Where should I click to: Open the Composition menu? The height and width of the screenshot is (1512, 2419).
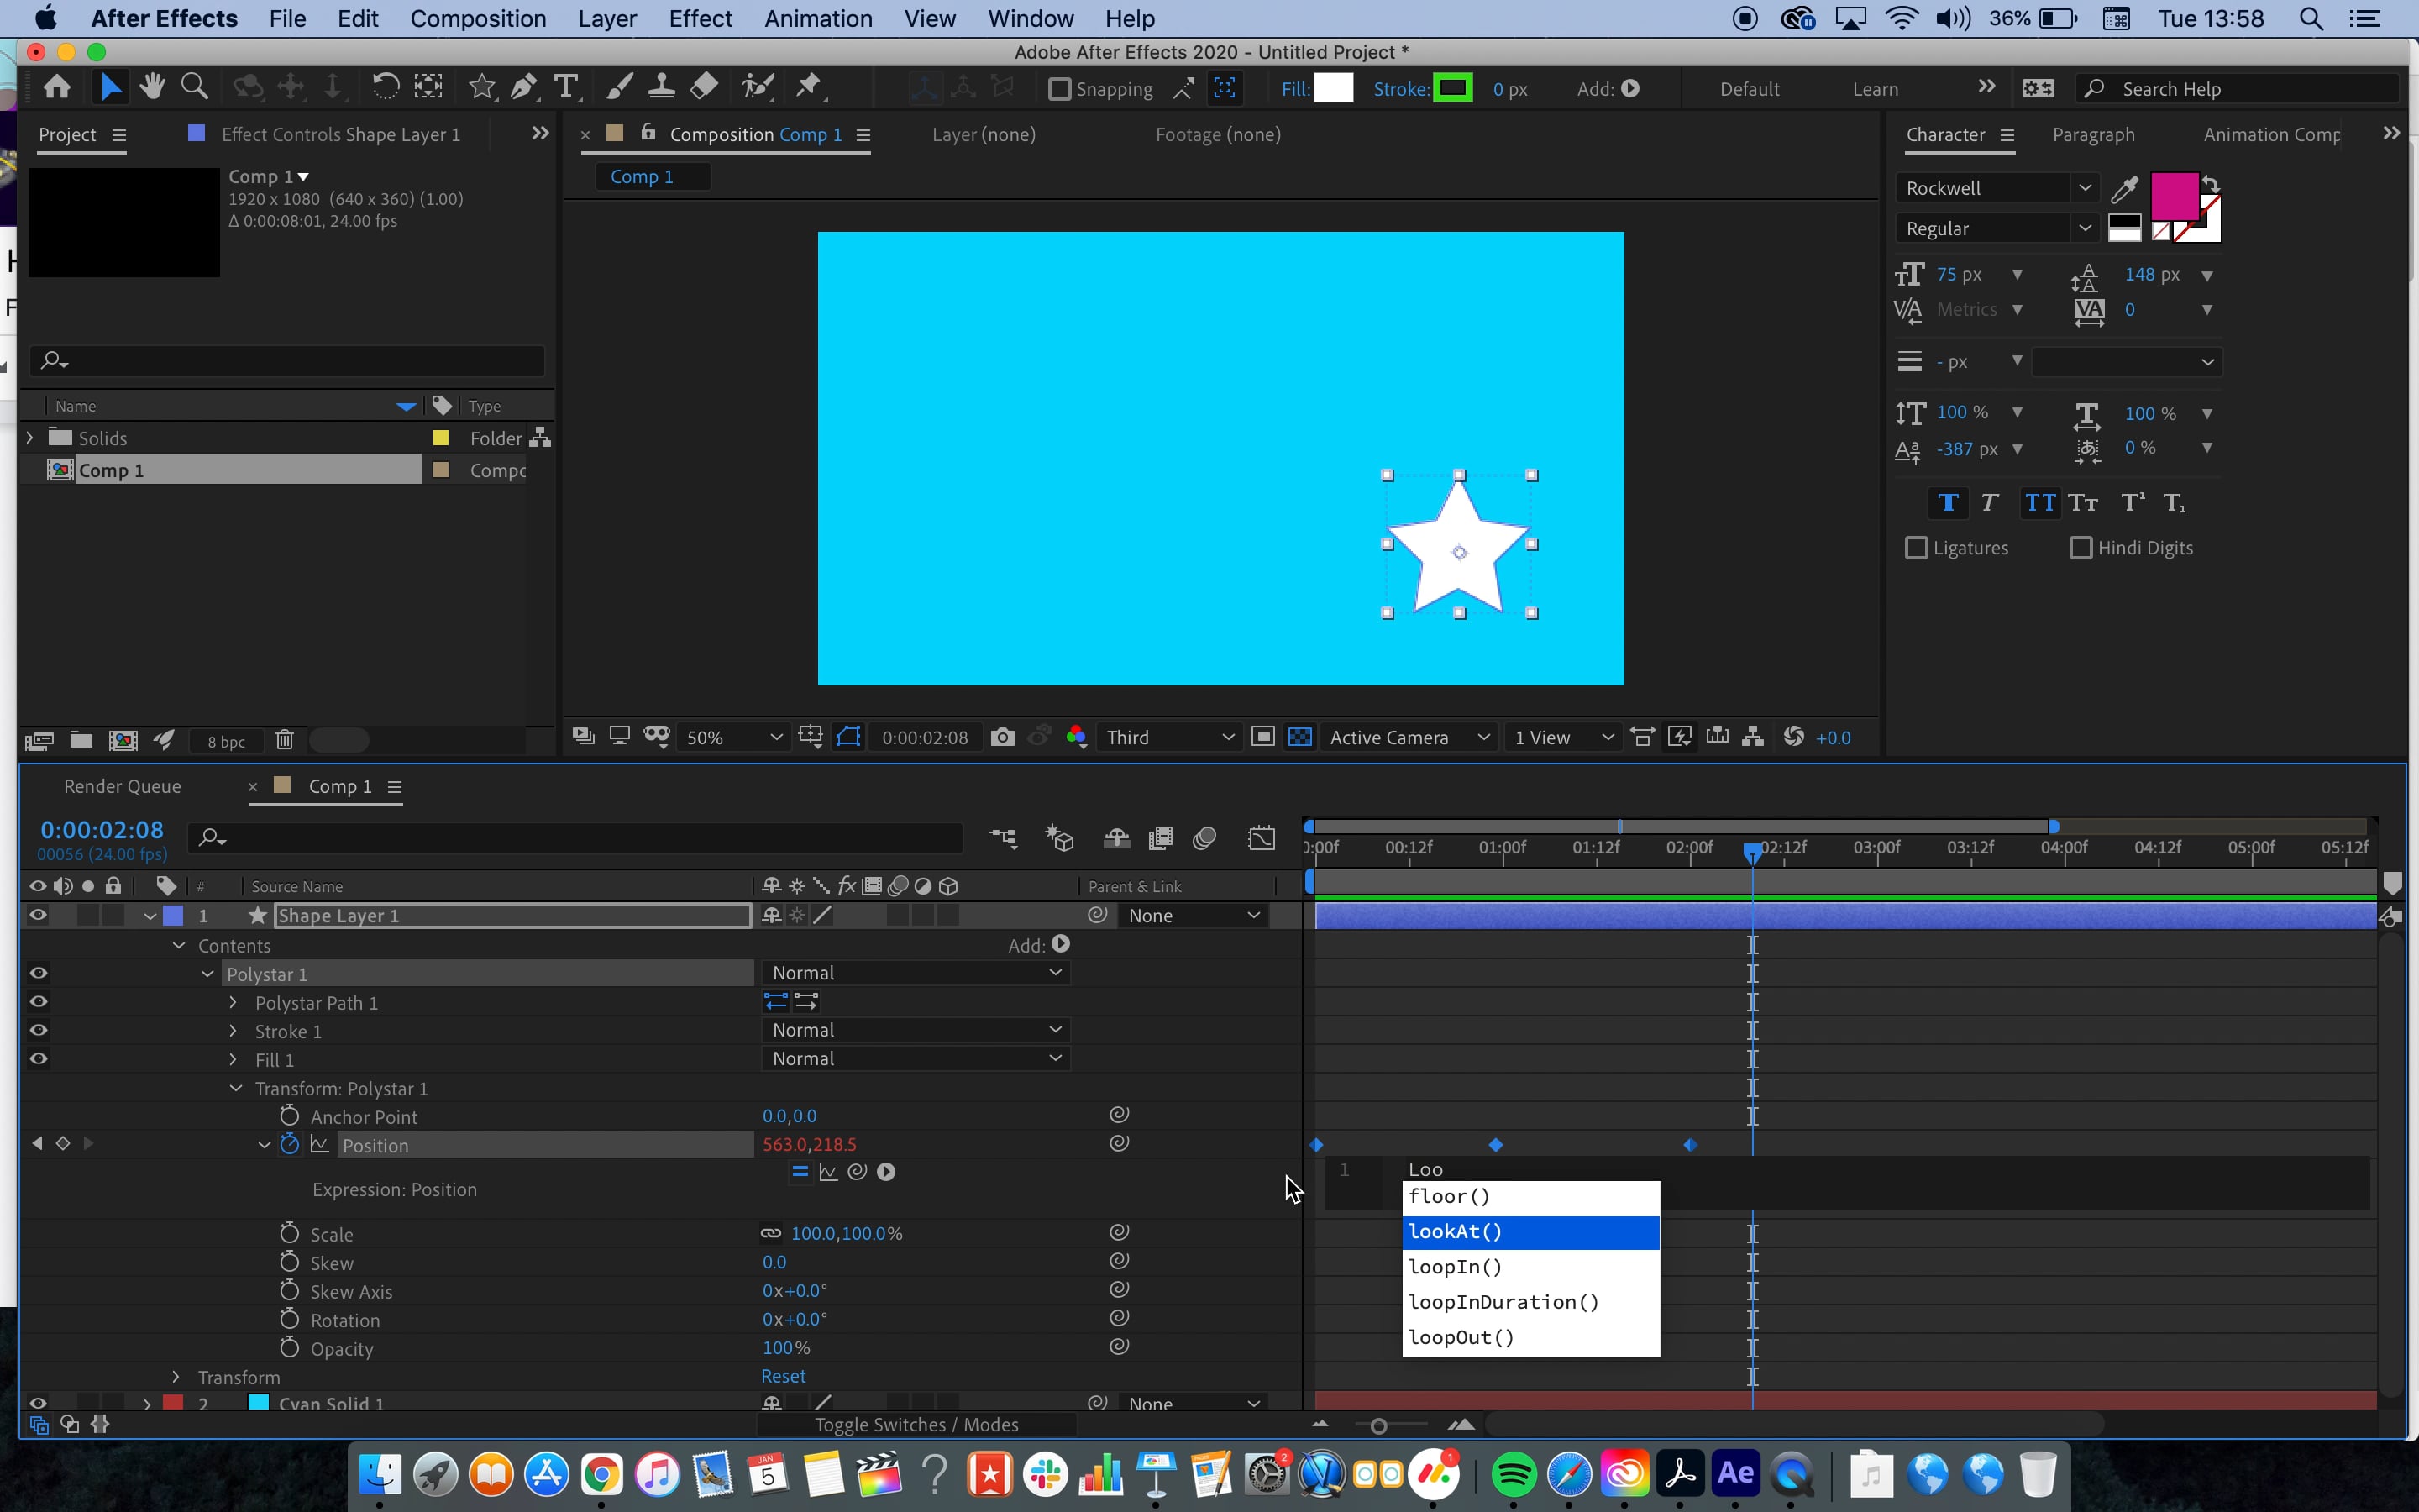click(x=479, y=18)
